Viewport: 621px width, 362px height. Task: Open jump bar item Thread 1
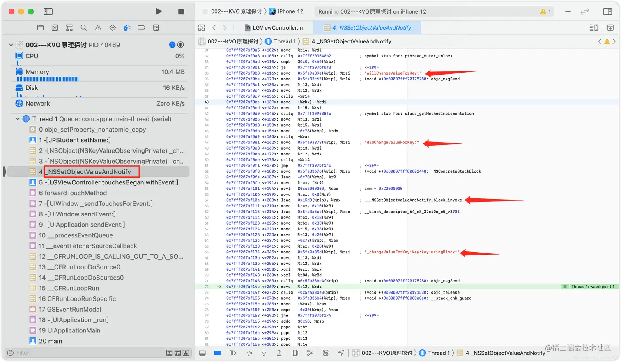(x=281, y=41)
